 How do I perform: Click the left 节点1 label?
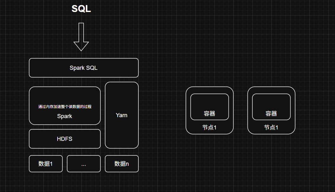210,128
